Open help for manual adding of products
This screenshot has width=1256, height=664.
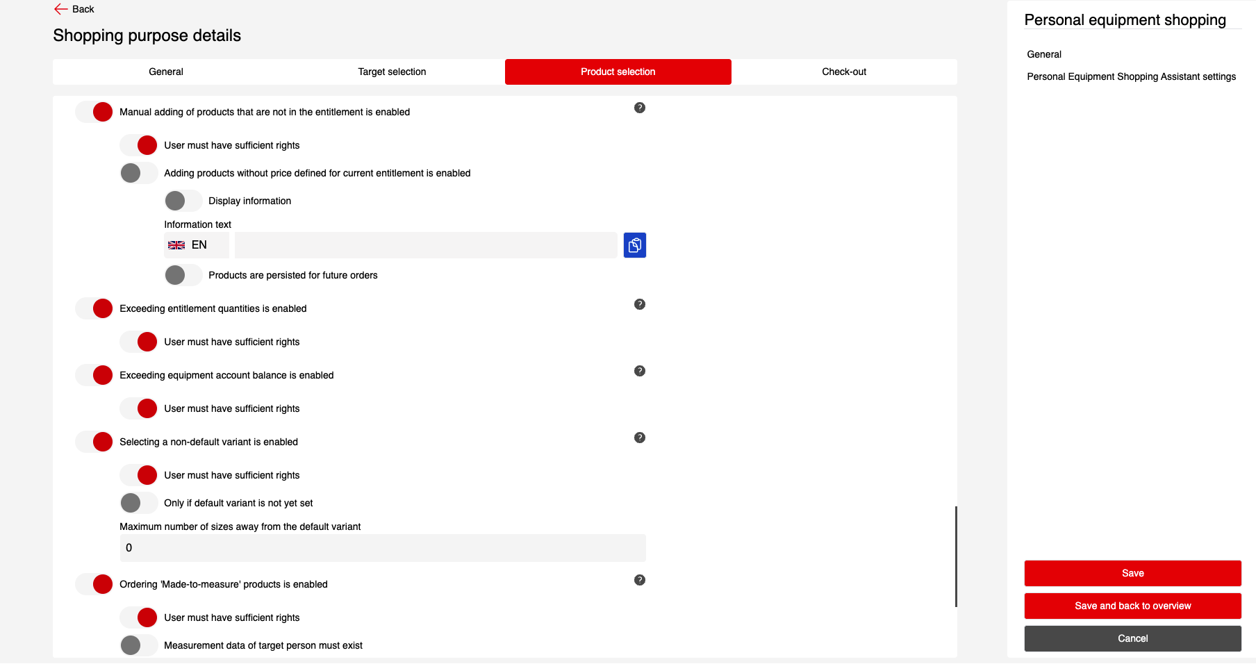pyautogui.click(x=639, y=108)
